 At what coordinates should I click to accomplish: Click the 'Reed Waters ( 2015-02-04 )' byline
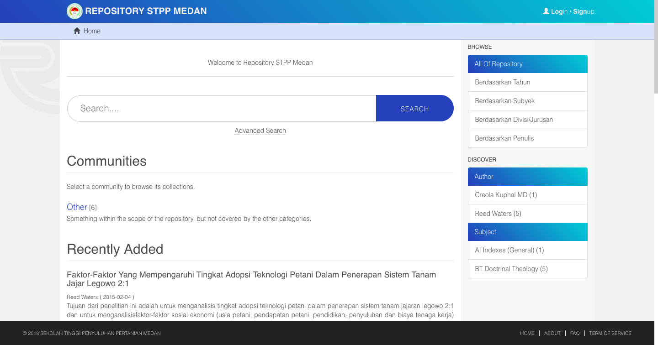pos(101,297)
